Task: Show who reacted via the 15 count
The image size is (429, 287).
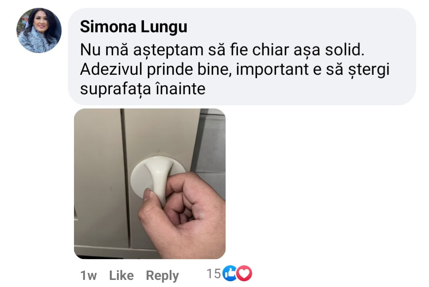Action: 214,274
